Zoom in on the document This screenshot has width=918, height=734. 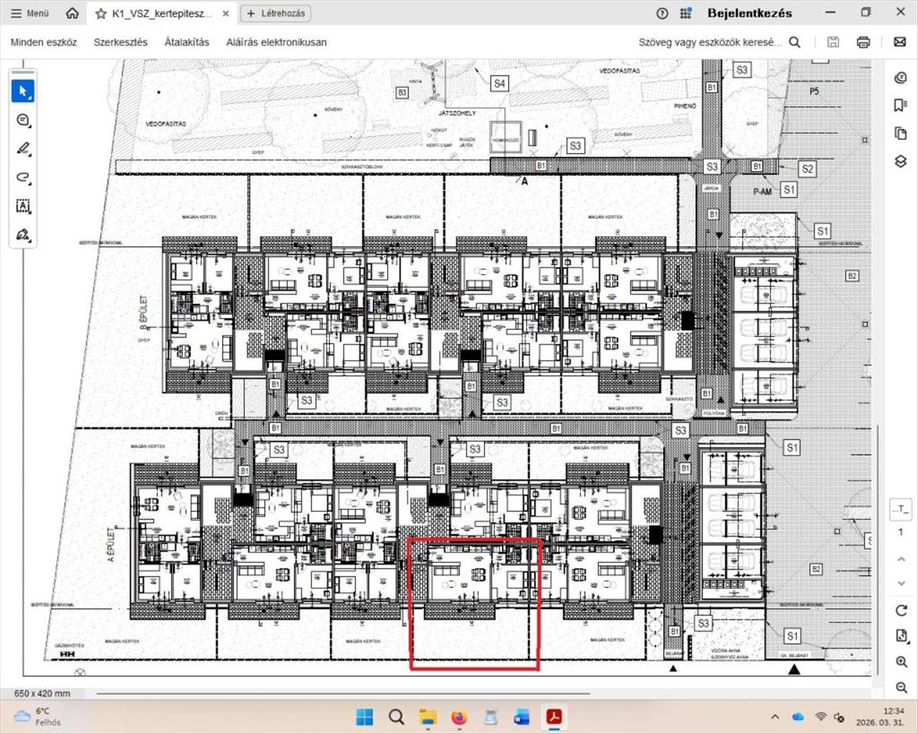click(x=900, y=661)
